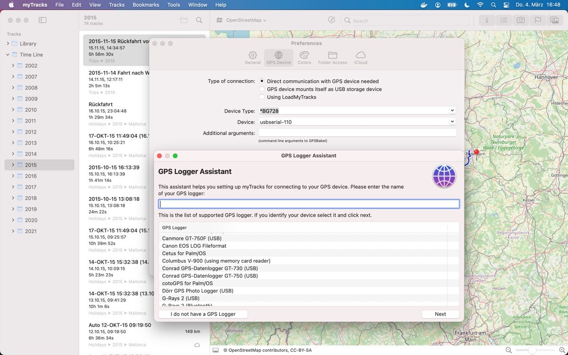Open the Window menu
This screenshot has width=568, height=355.
[198, 5]
